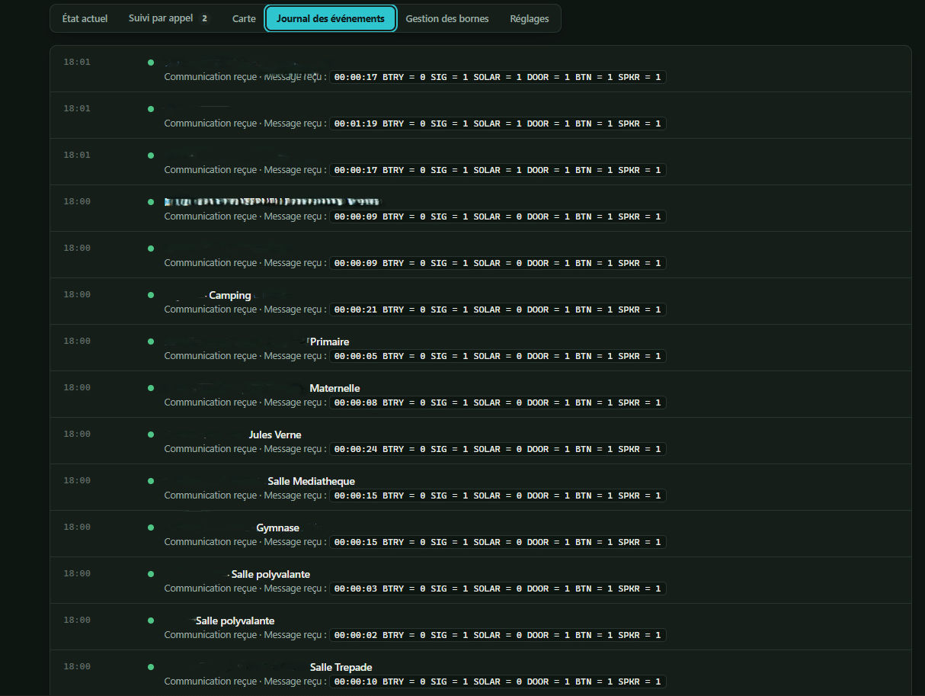This screenshot has height=696, width=925.
Task: Switch to the Réglages tab
Action: [530, 18]
